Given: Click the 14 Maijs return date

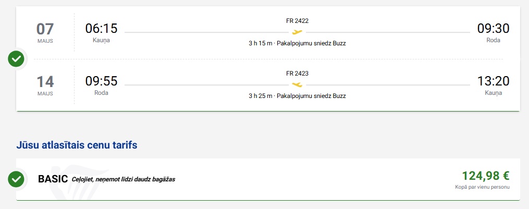Looking at the screenshot, I should (x=45, y=84).
